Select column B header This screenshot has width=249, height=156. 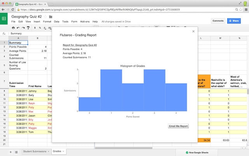[37, 38]
